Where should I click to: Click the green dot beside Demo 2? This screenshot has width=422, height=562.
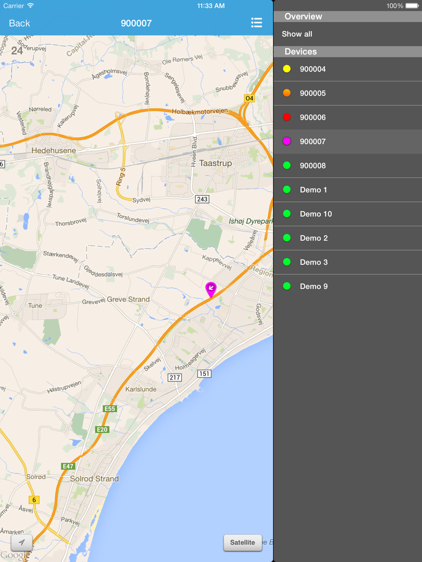click(x=287, y=238)
